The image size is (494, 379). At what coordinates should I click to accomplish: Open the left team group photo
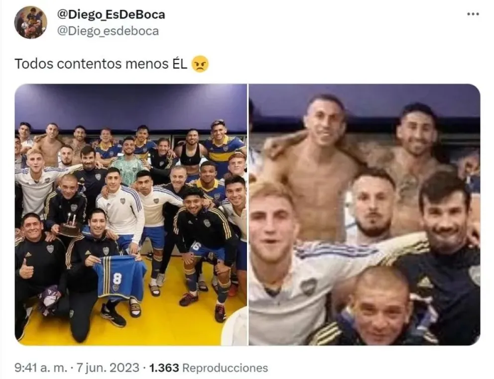coord(131,214)
